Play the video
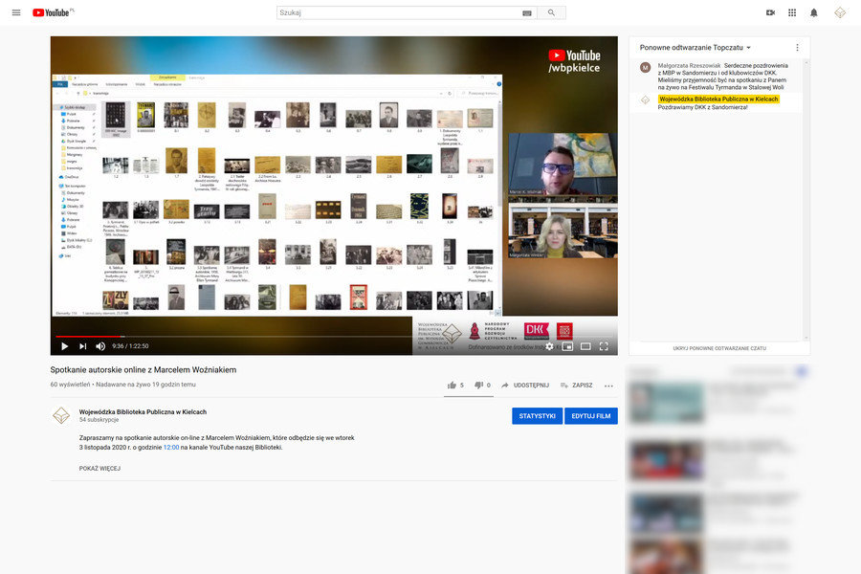The width and height of the screenshot is (861, 574). point(64,346)
